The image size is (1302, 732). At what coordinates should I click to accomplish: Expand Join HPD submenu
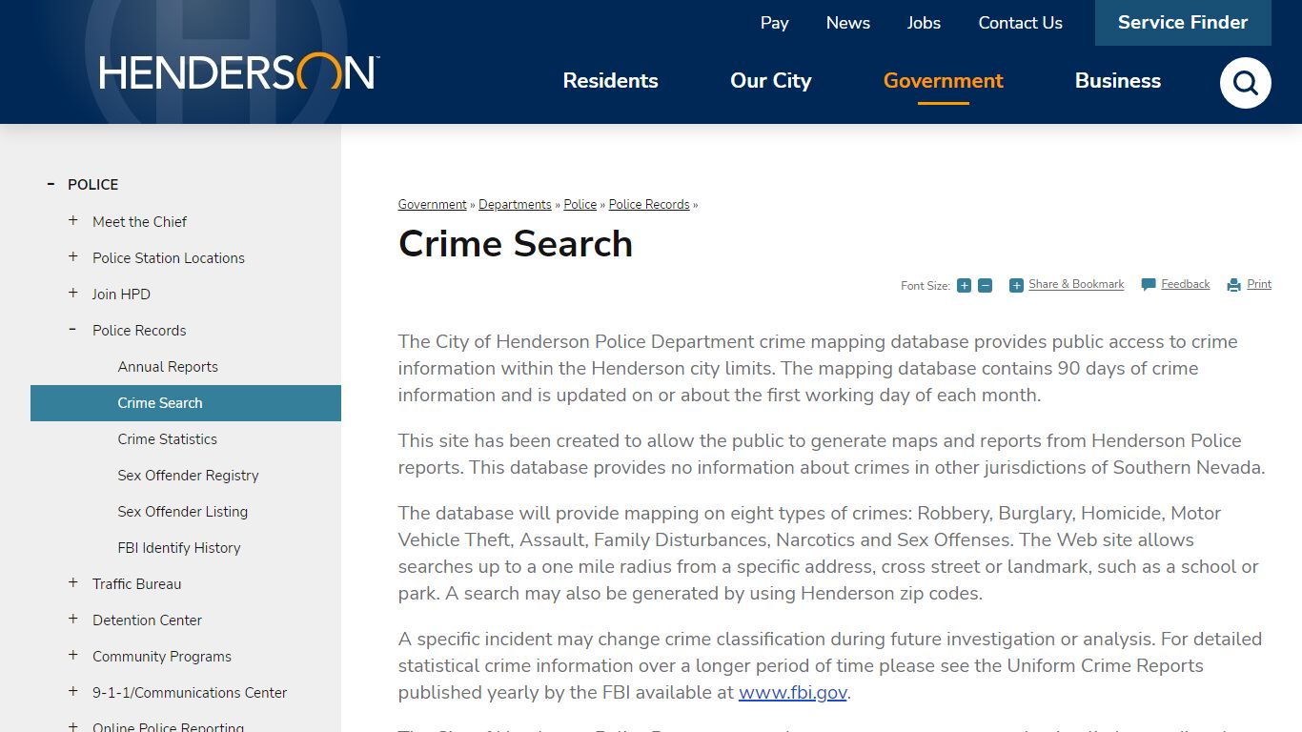click(73, 293)
